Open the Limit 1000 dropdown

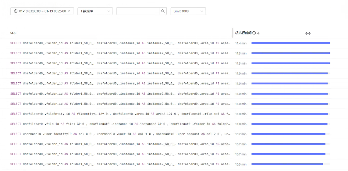click(x=188, y=11)
